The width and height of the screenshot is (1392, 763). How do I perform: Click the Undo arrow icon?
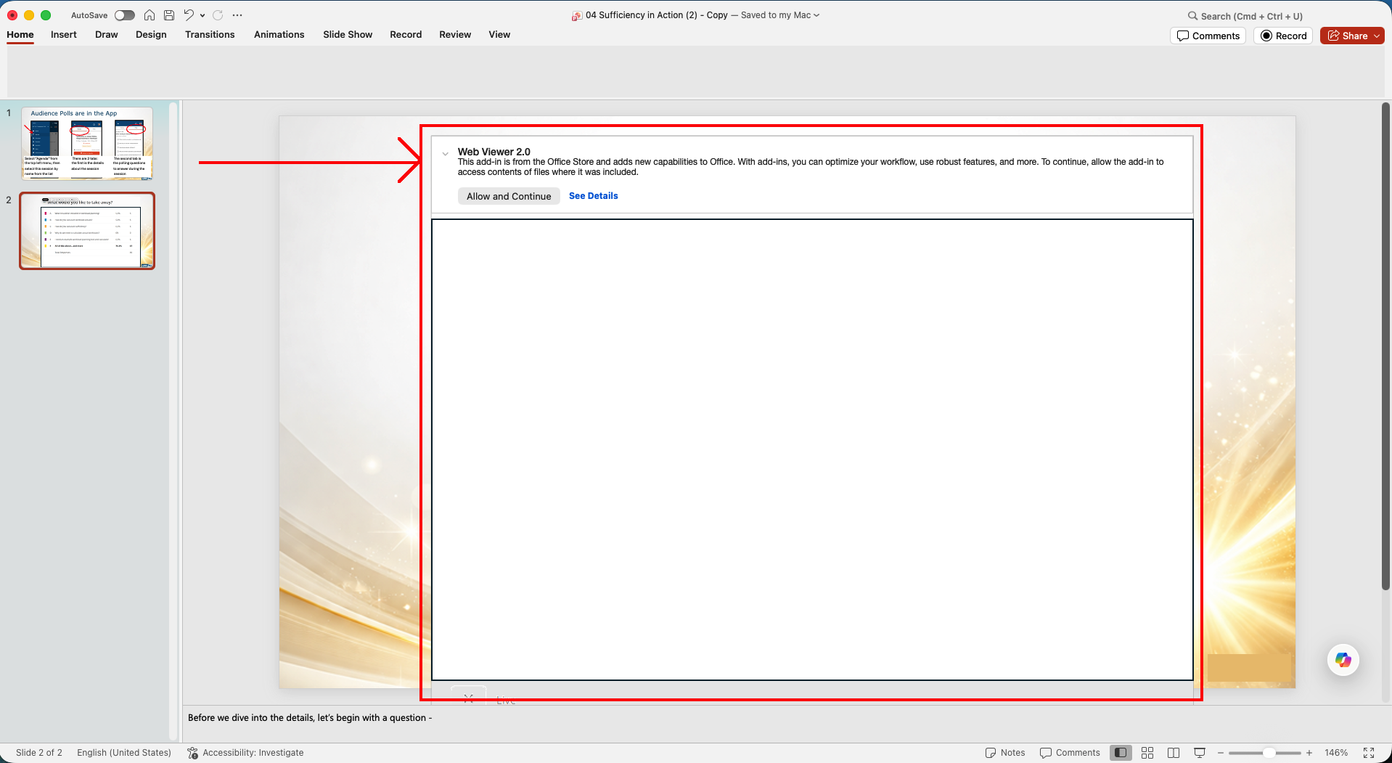point(189,15)
